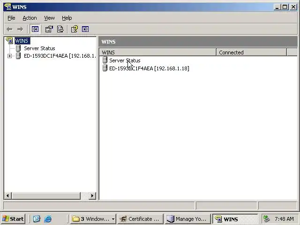300x225 pixels.
Task: Toggle the Action Pane toolbar icon
Action: 85,29
